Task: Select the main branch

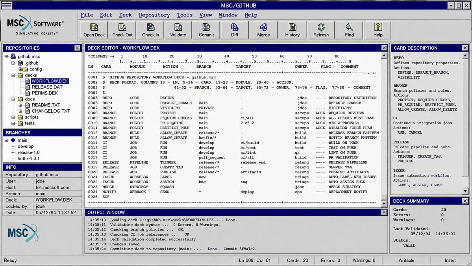Action: 22,140
